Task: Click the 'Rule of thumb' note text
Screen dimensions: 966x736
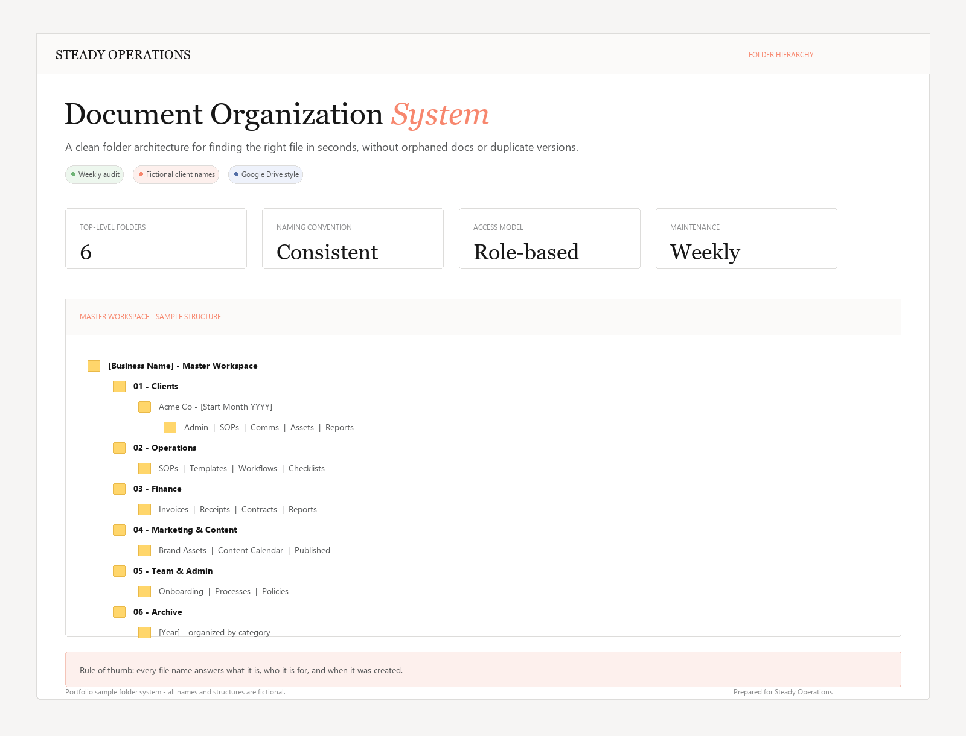Action: (241, 670)
